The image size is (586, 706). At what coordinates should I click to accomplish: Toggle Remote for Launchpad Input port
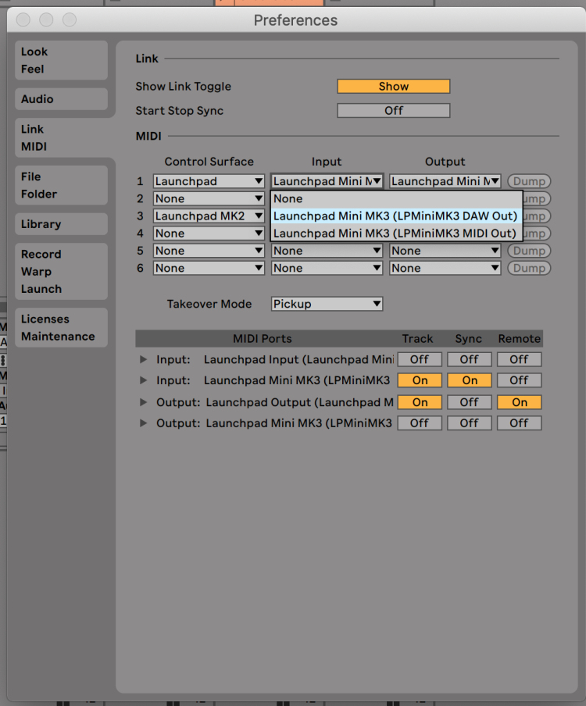pyautogui.click(x=519, y=359)
